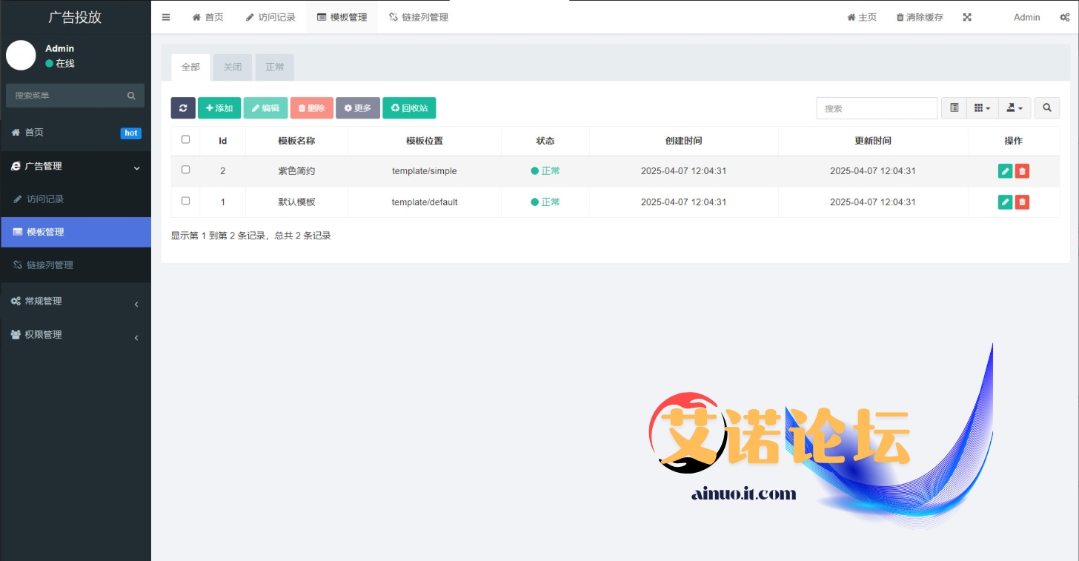Click the red delete icon for 紫色简约 row
The width and height of the screenshot is (1079, 561).
1022,171
